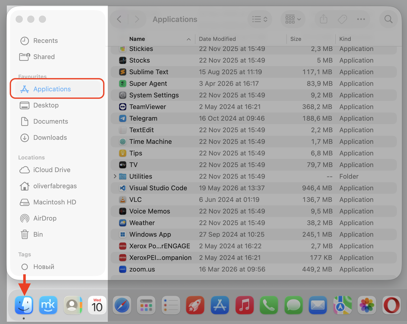
Task: Select the Stocks app row
Action: click(254, 60)
